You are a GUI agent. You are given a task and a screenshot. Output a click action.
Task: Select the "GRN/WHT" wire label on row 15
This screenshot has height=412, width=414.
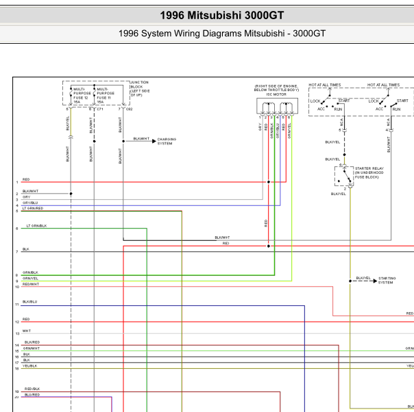tap(31, 348)
